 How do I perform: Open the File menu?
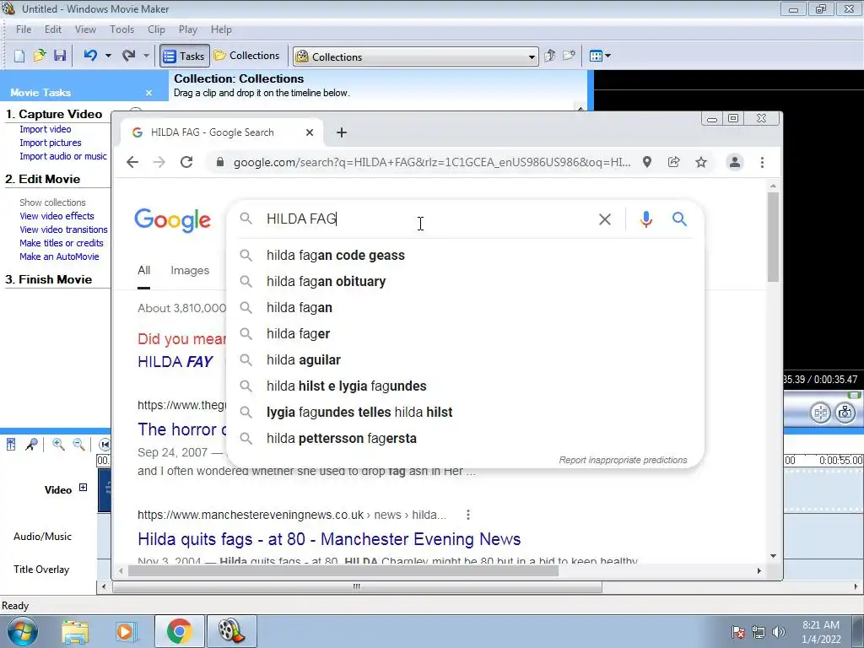point(23,30)
